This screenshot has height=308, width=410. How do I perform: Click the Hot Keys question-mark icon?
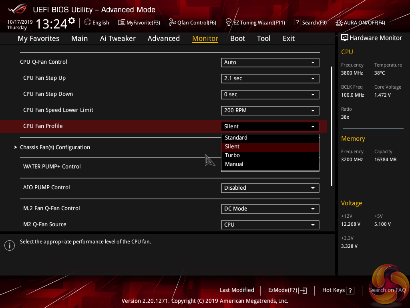click(x=350, y=290)
